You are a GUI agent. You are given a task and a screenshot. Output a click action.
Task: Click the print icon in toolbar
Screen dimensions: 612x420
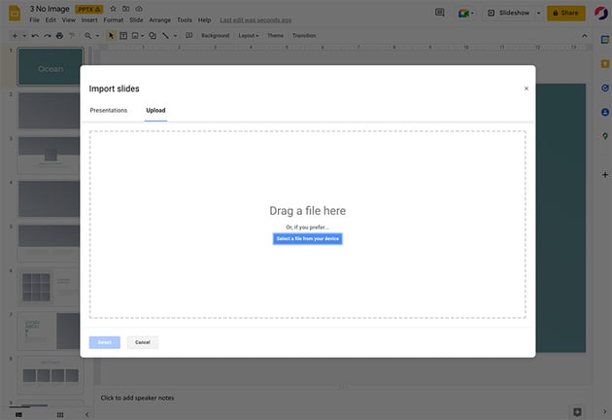59,35
